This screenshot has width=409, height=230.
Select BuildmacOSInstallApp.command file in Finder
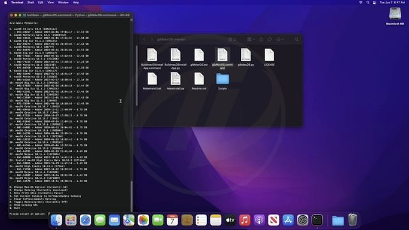point(152,59)
